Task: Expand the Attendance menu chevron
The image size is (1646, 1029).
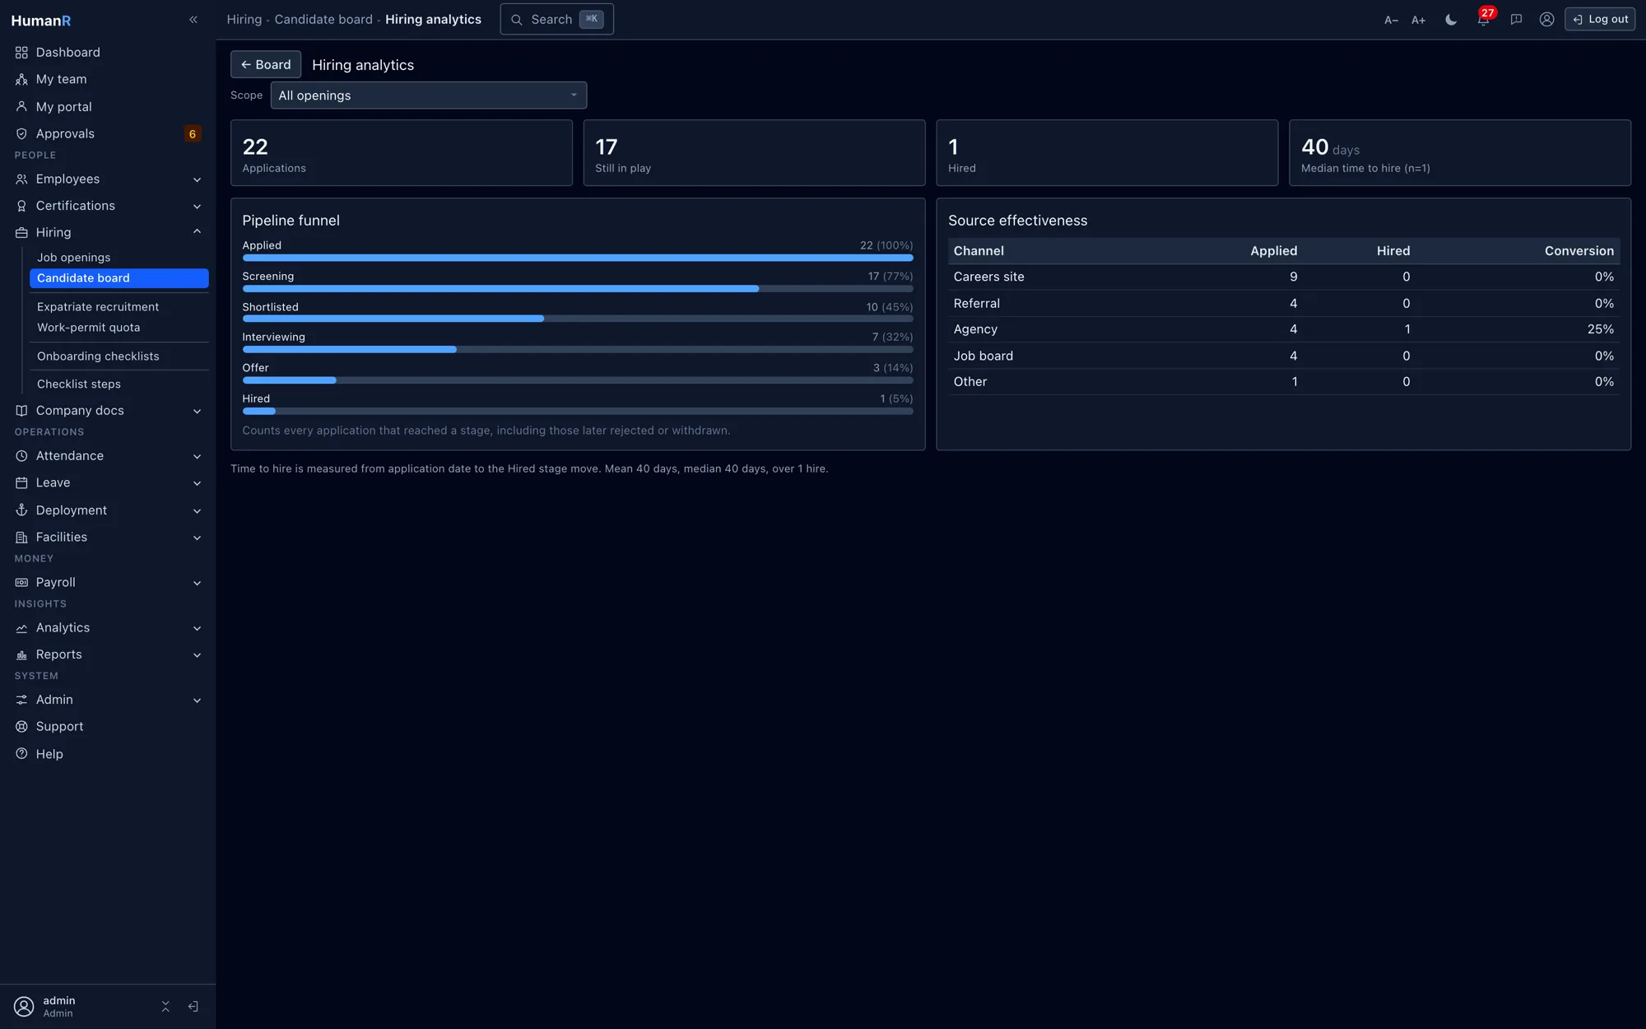Action: tap(197, 456)
